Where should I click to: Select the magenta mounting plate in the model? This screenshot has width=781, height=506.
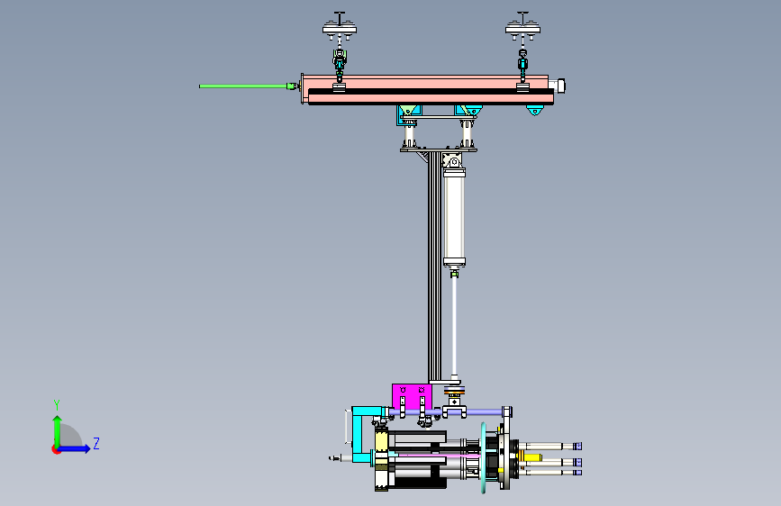[412, 396]
